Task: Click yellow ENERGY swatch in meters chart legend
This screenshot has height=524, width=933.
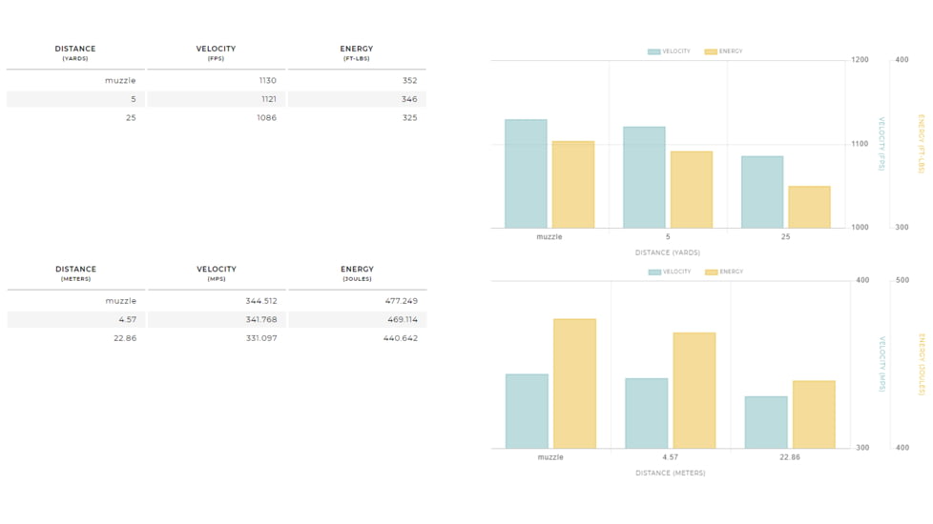Action: point(711,272)
